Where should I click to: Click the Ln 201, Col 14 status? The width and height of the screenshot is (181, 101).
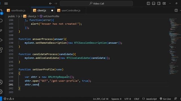101,99
